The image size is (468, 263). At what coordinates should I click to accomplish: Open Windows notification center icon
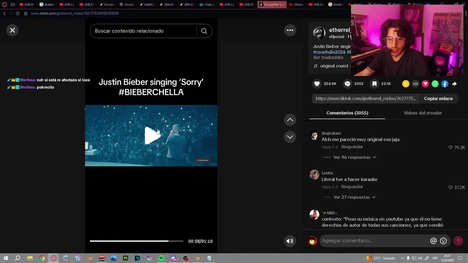click(x=460, y=258)
